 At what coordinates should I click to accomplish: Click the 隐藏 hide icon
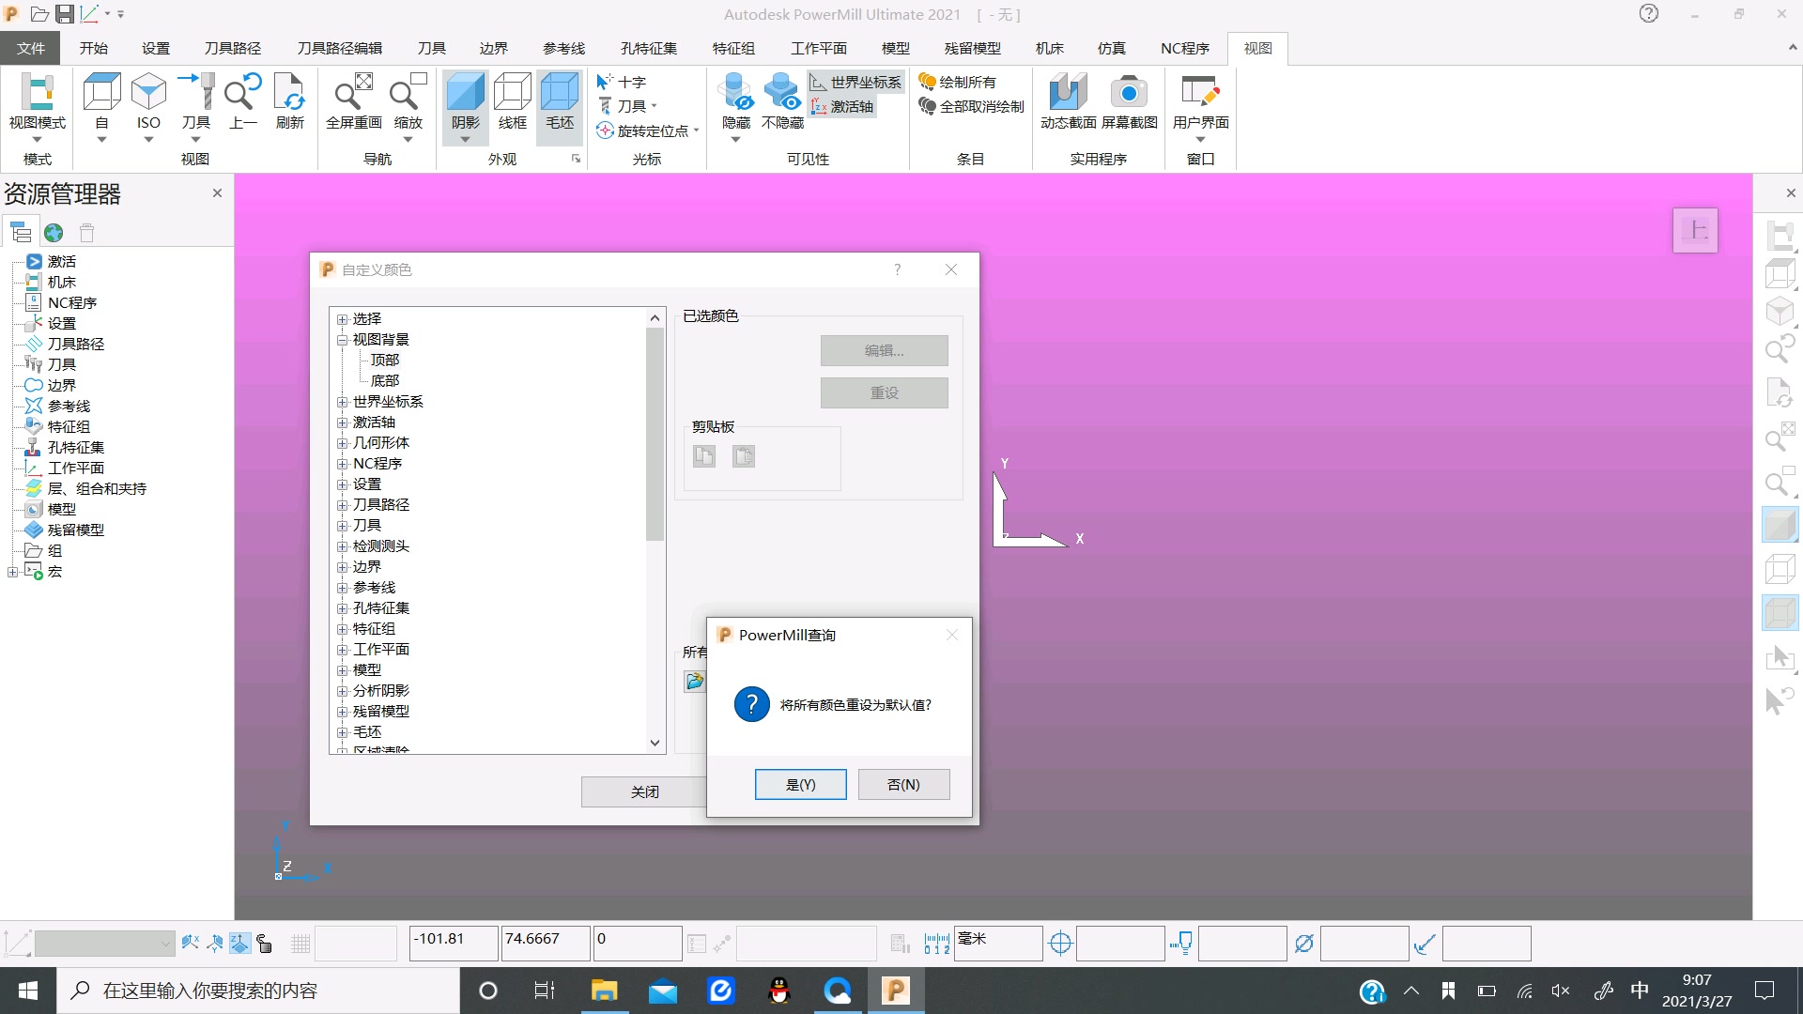[x=735, y=92]
